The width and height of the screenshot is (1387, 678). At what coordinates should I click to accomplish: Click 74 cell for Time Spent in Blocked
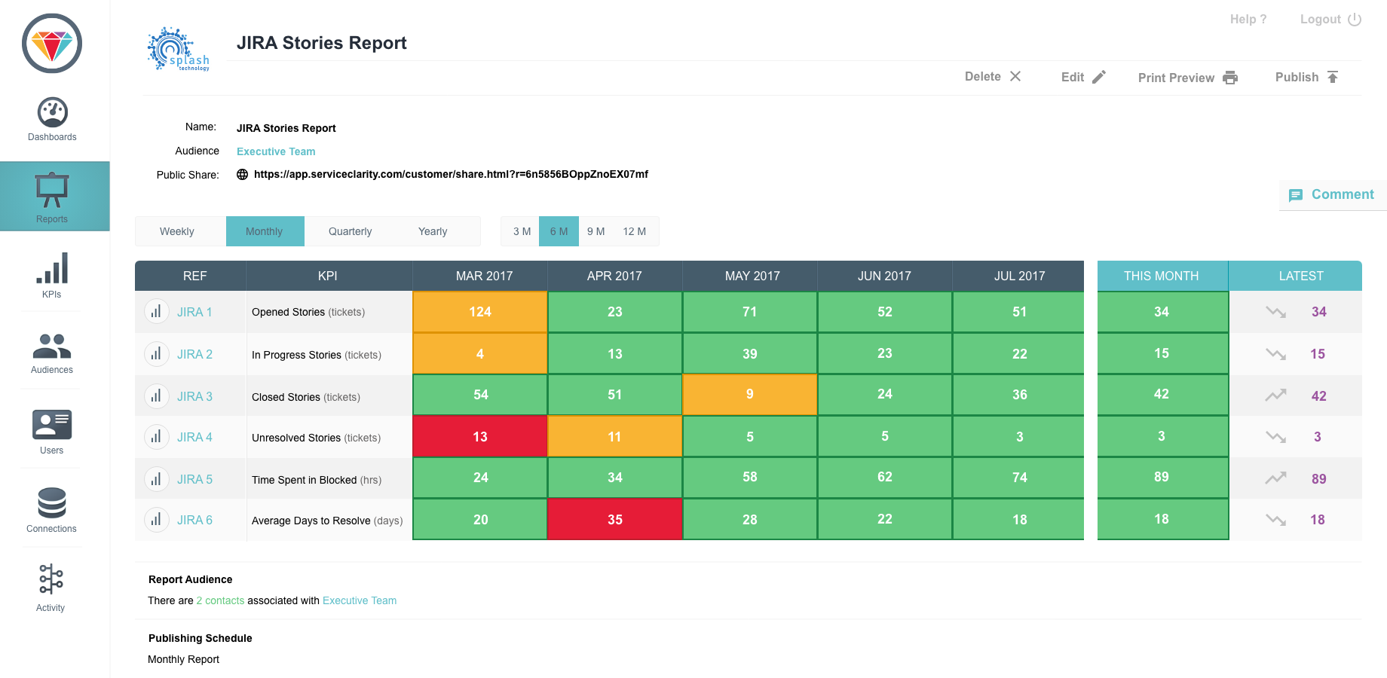[1019, 478]
